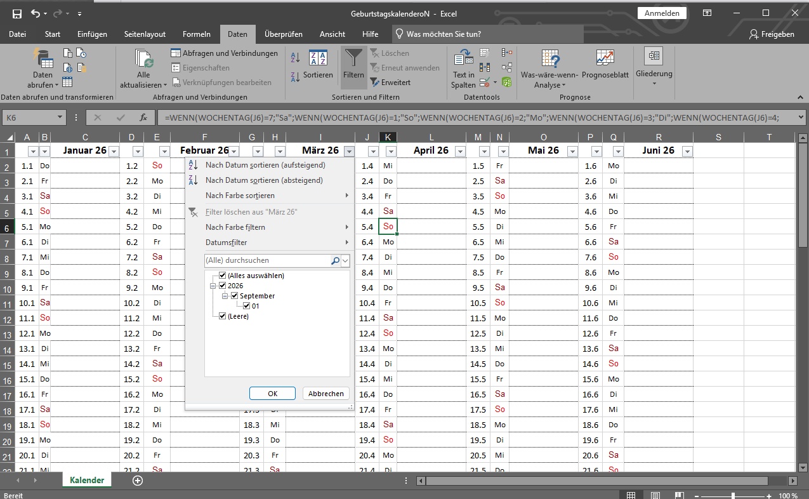
Task: Open the April 26 filter dropdown
Action: pos(460,151)
